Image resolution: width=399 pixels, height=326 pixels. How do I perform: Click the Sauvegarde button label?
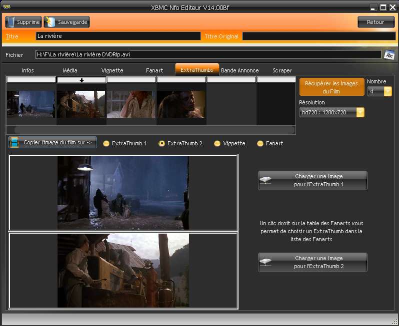pyautogui.click(x=72, y=22)
